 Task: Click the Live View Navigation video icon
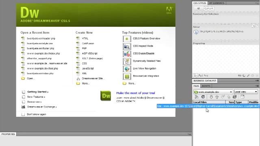(x=127, y=69)
